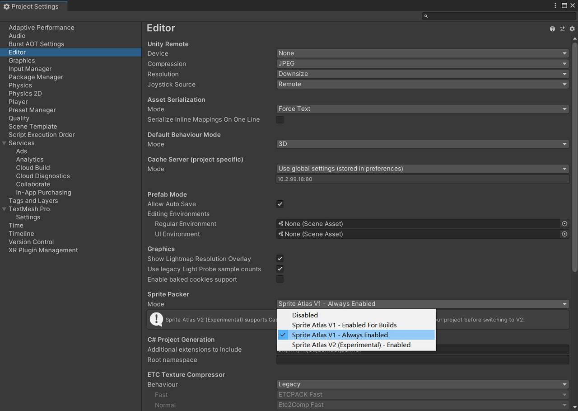Viewport: 578px width, 411px height.
Task: Click the Project Settings window tab
Action: (34, 6)
